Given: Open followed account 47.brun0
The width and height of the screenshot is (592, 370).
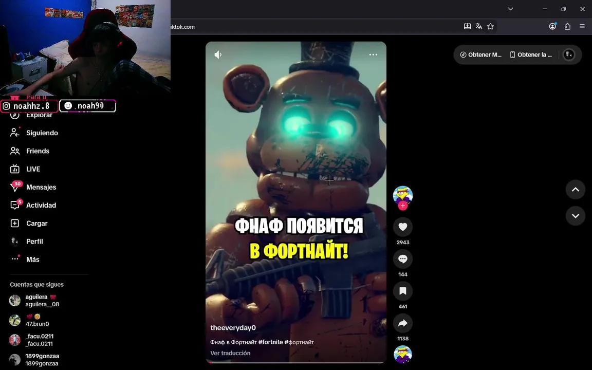Looking at the screenshot, I should [37, 320].
